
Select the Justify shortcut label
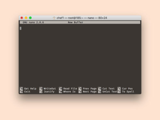(x=49, y=92)
